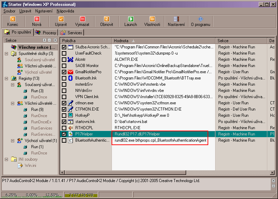Click the horizontal scrollbar thumb
The width and height of the screenshot is (278, 199).
pos(125,172)
